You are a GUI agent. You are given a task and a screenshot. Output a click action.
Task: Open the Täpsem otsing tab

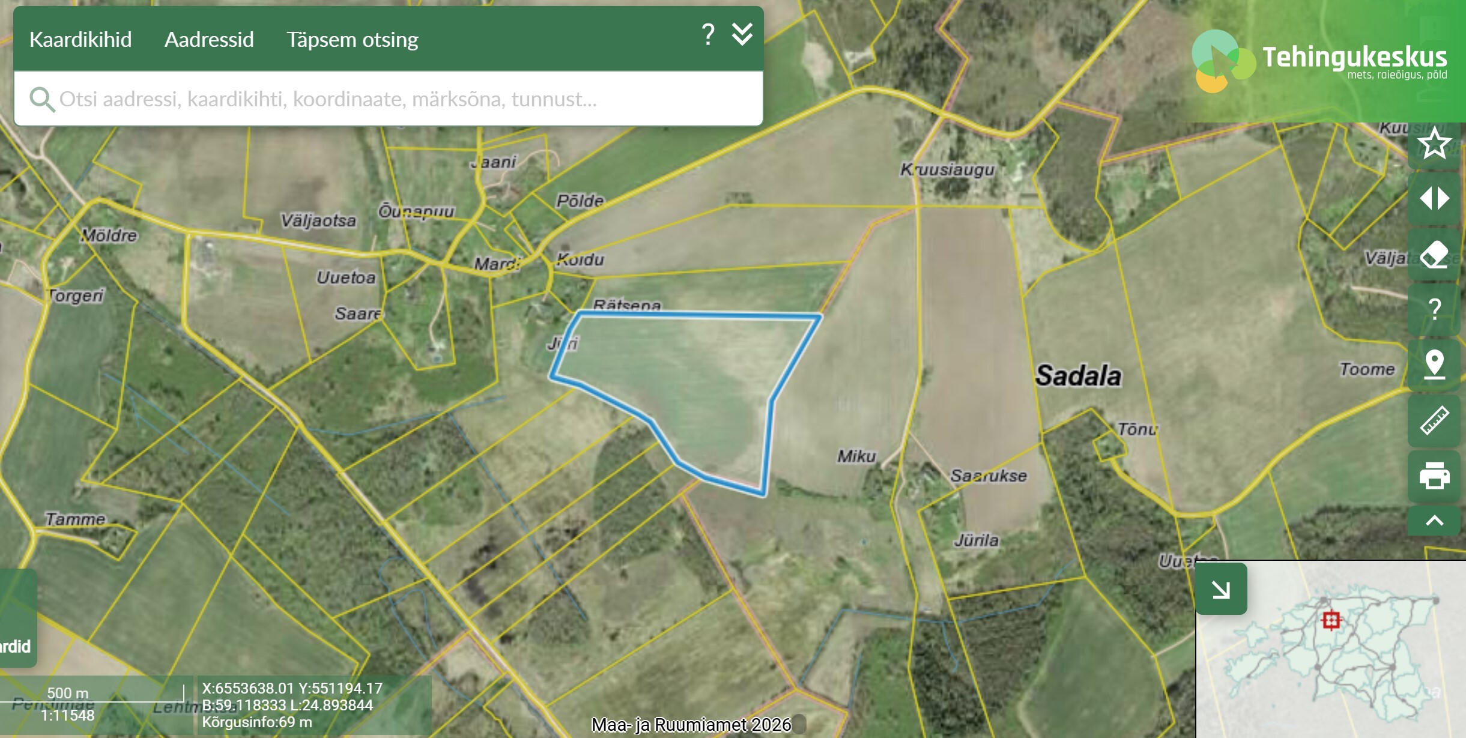352,40
